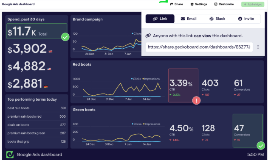Click the Red boots widget title
The width and height of the screenshot is (268, 160).
pyautogui.click(x=82, y=64)
